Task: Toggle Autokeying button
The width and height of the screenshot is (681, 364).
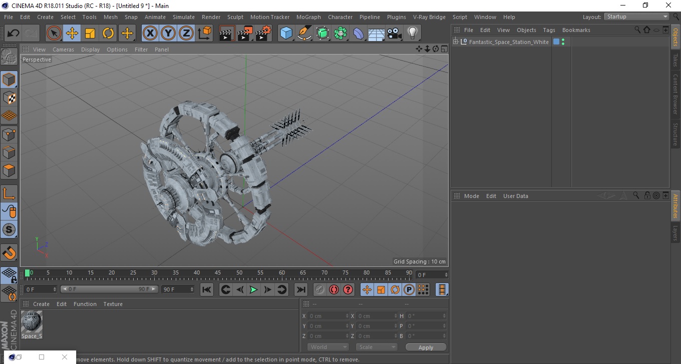Action: point(334,289)
